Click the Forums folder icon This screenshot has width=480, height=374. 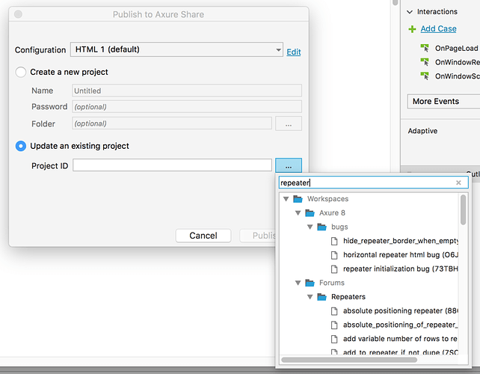pos(310,283)
